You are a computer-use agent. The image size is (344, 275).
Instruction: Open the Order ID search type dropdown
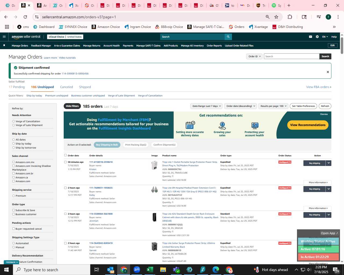(254, 56)
